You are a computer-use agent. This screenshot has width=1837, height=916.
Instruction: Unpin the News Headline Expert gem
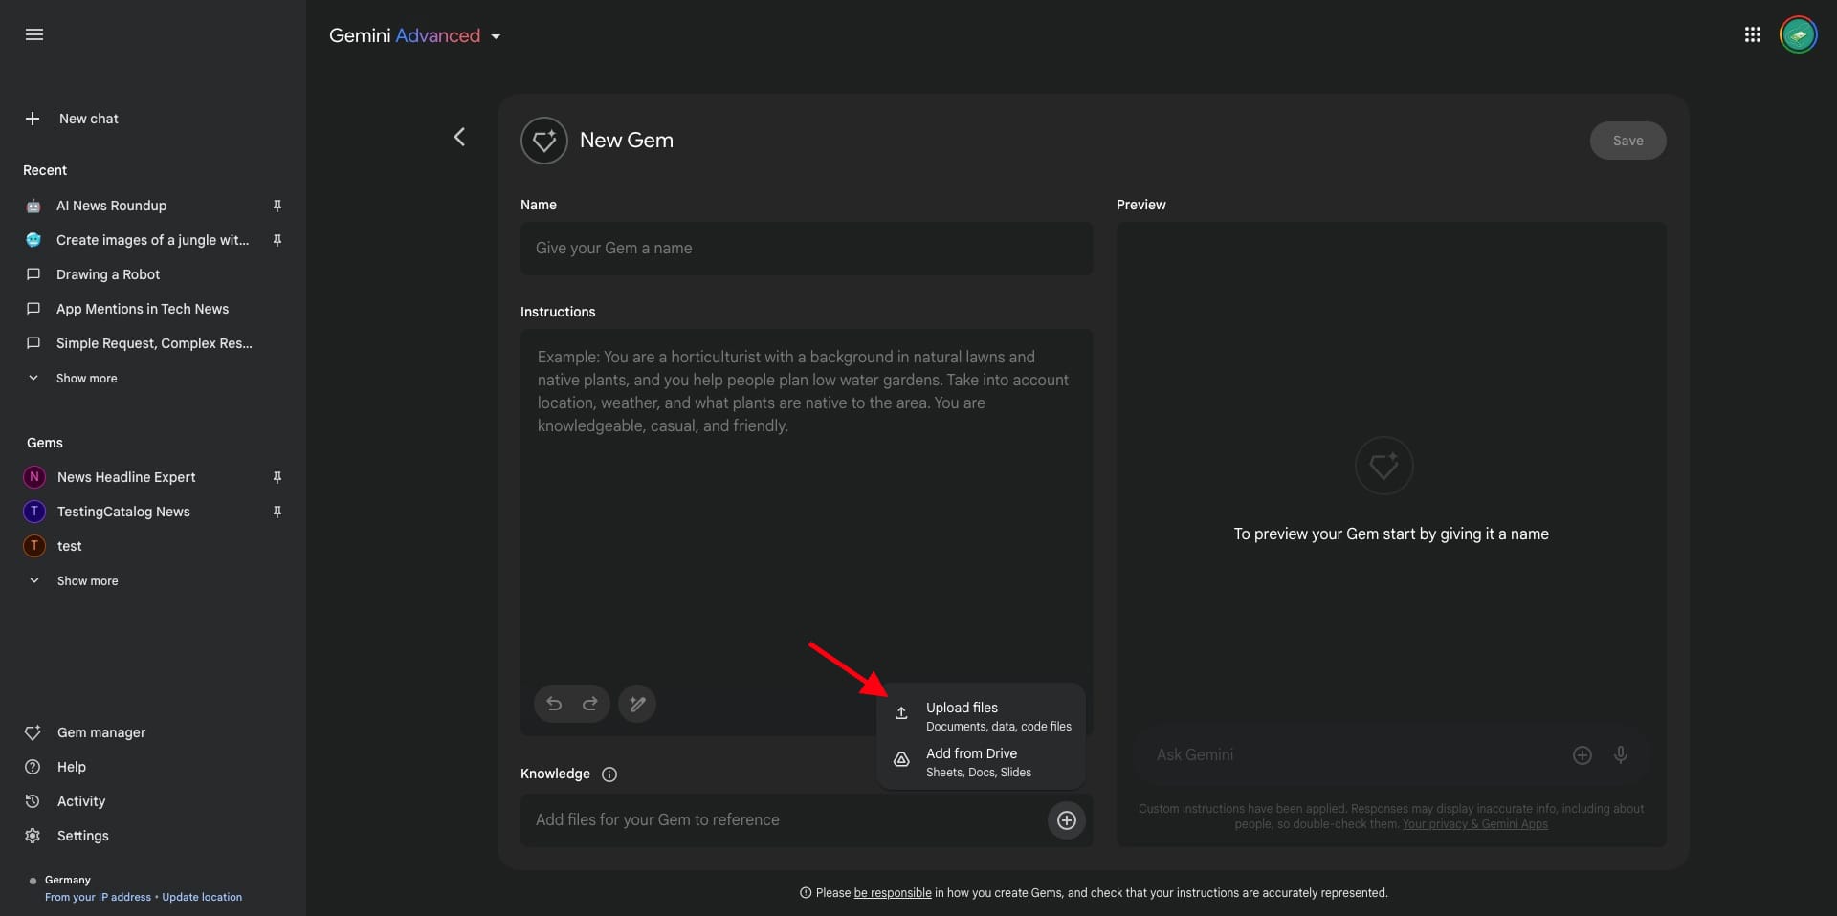click(277, 477)
